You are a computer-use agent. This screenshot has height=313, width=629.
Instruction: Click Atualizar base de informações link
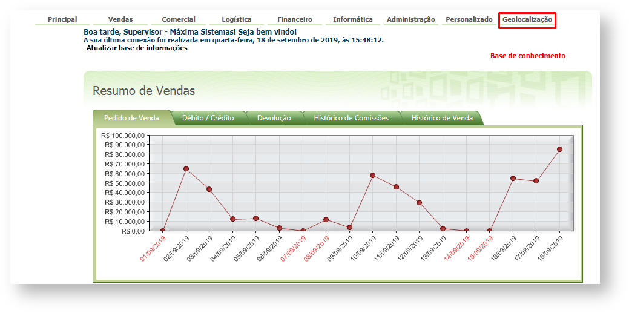tap(137, 48)
